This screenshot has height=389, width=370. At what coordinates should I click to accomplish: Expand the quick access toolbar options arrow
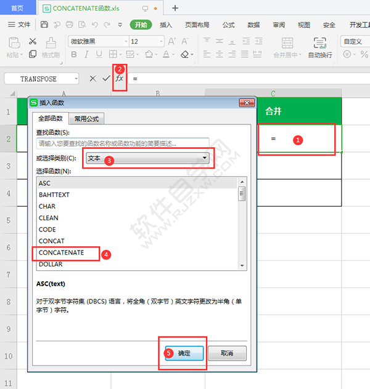(x=120, y=25)
